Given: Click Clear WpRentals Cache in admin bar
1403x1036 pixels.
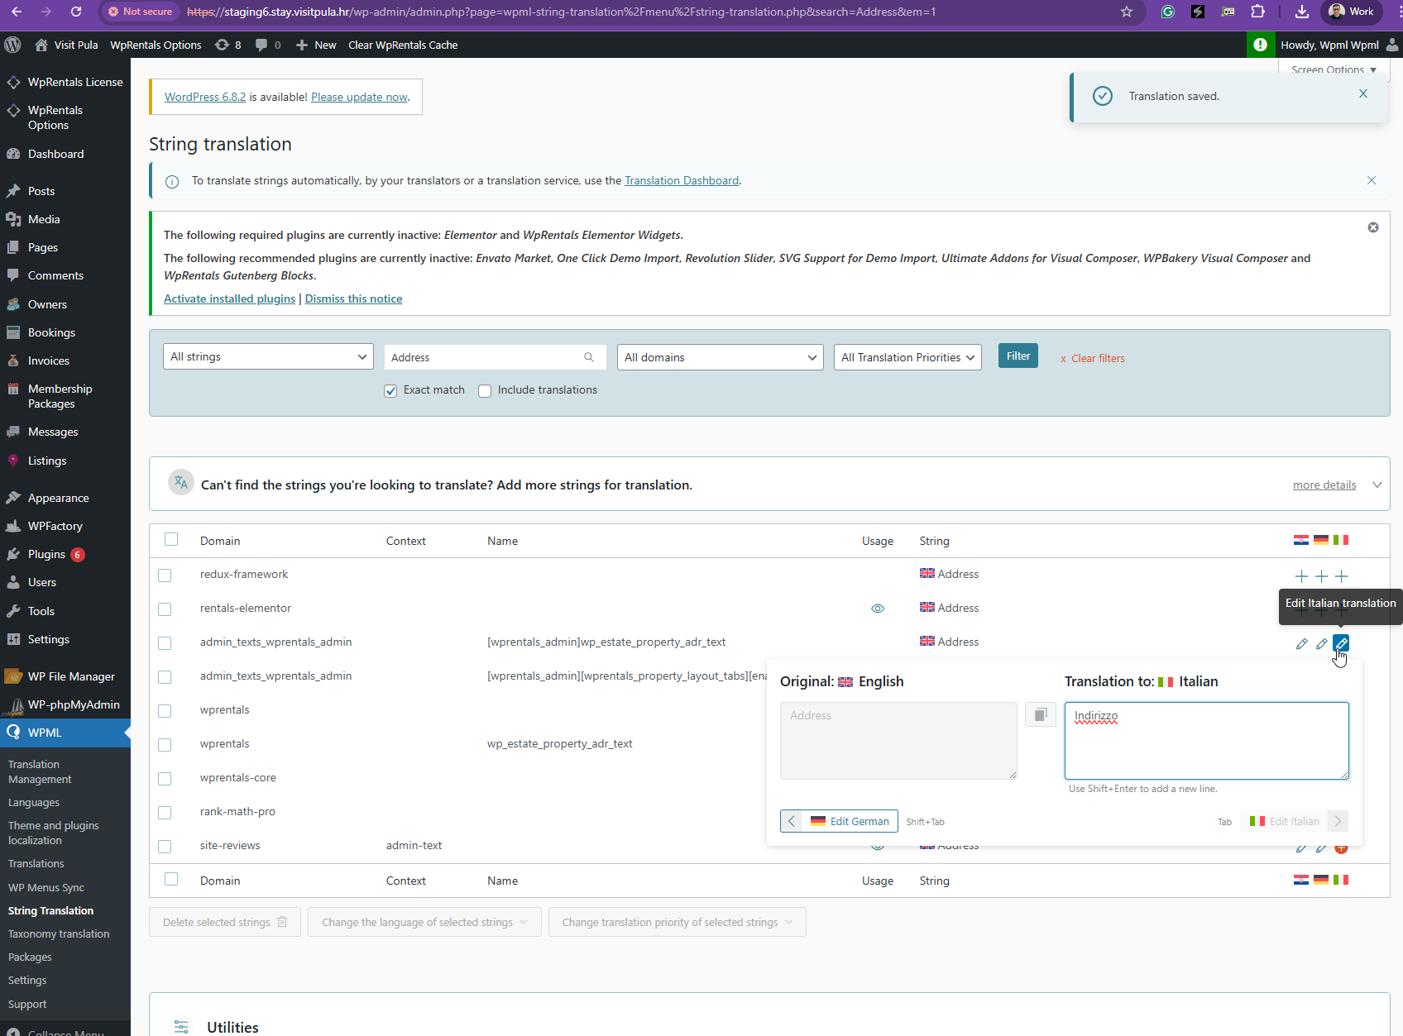Looking at the screenshot, I should 403,45.
